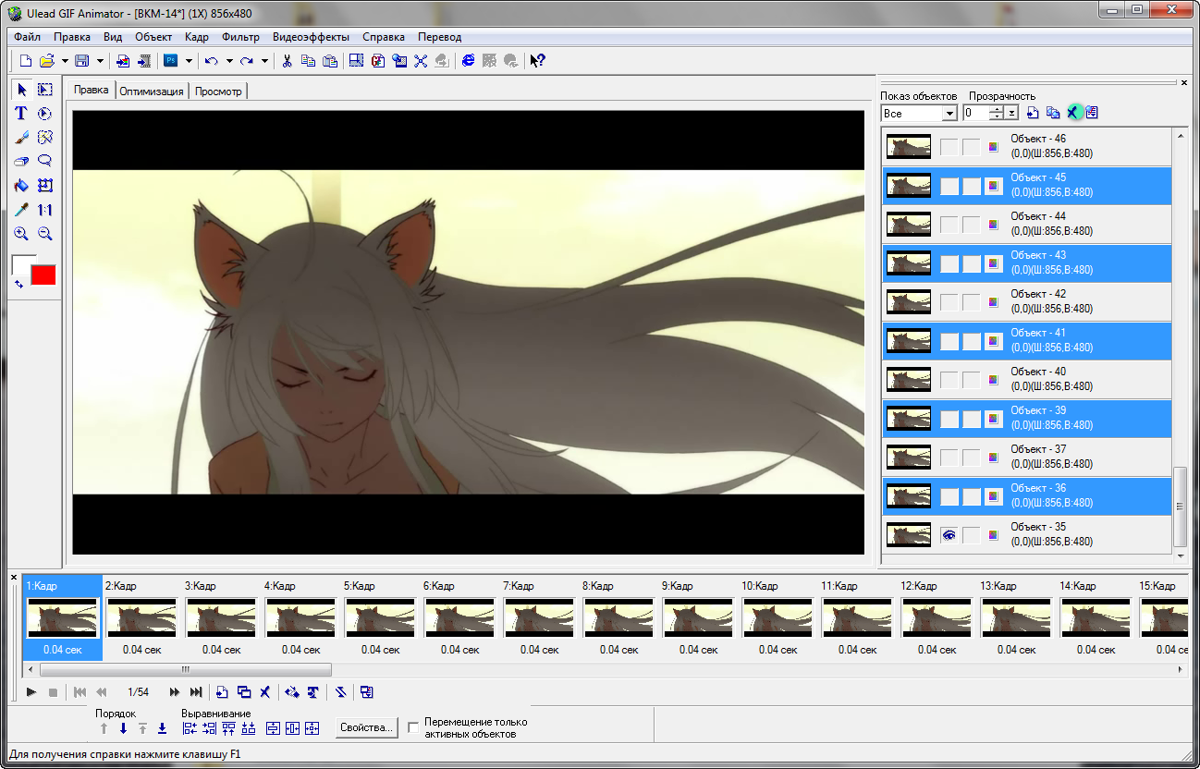Click delete frame X icon below timeline
This screenshot has width=1200, height=769.
(264, 691)
